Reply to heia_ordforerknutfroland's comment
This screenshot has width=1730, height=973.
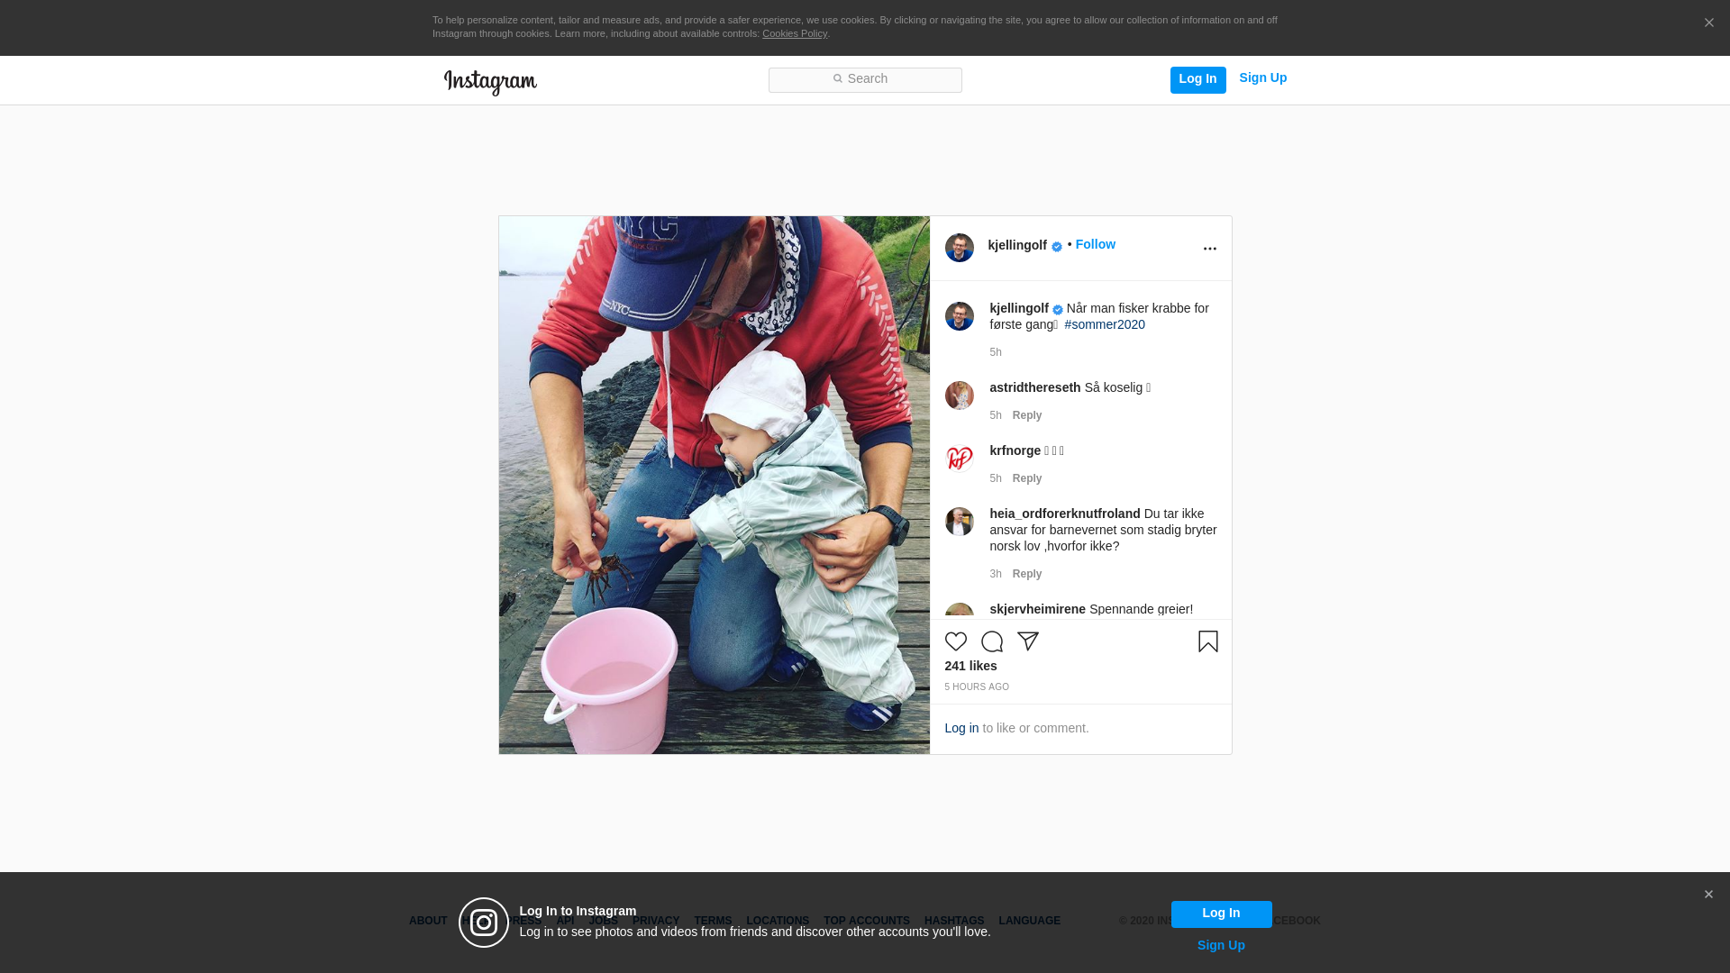pyautogui.click(x=1026, y=574)
